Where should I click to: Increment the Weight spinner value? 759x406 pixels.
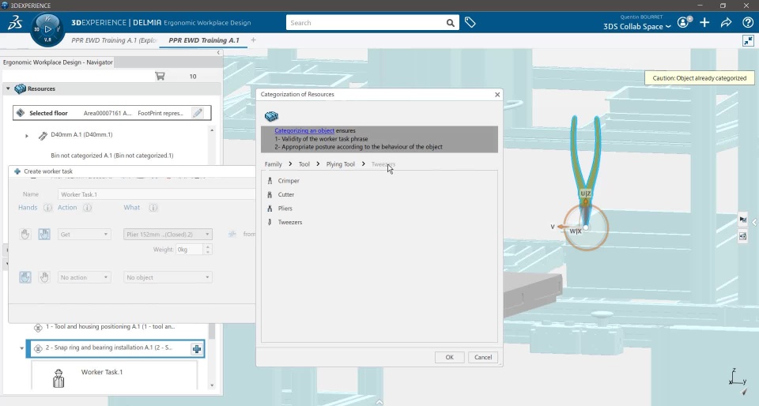208,246
